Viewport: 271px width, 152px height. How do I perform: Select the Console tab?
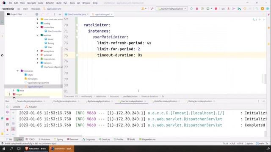point(16,107)
